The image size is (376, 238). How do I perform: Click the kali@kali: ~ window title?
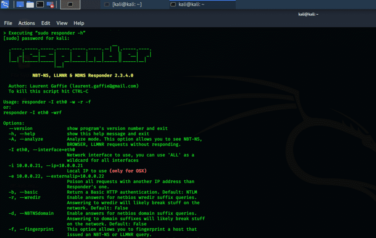[x=308, y=14]
